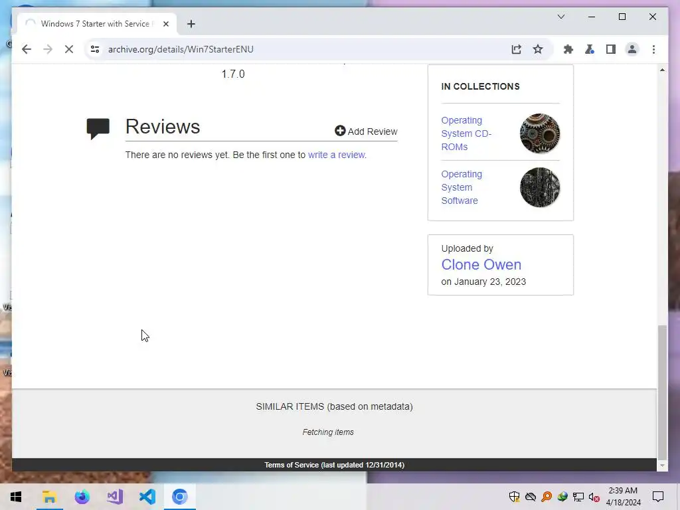
Task: Open the Windows Start menu
Action: click(x=16, y=497)
